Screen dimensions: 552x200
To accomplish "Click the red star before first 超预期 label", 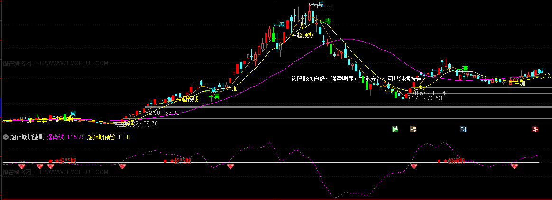I will tap(57, 161).
